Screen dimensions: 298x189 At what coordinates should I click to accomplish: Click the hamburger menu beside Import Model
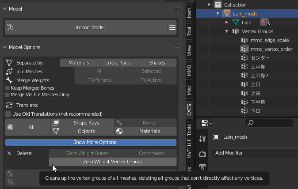[x=172, y=27]
